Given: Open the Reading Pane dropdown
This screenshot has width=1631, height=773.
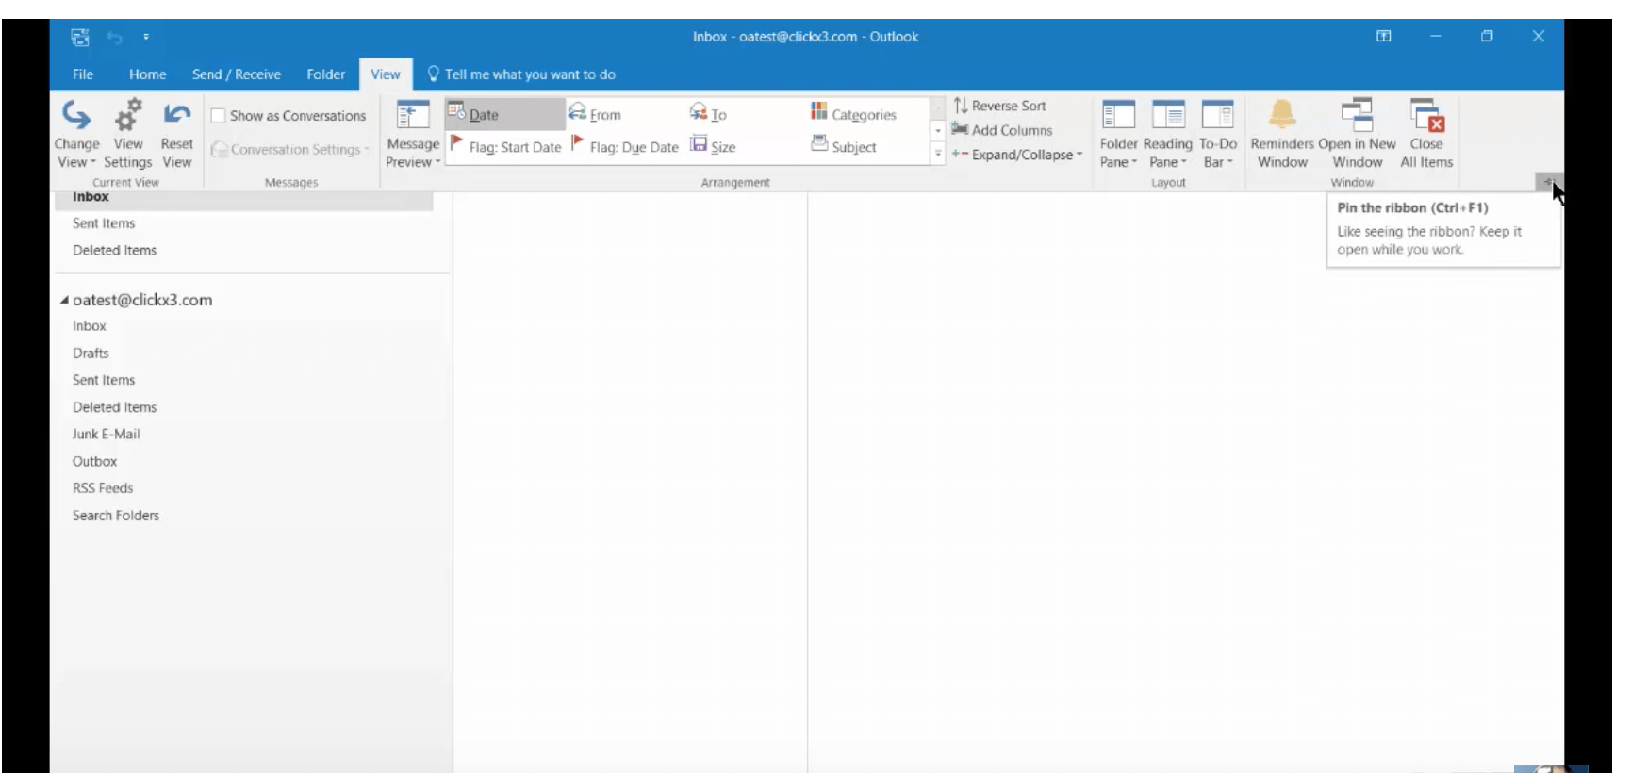Looking at the screenshot, I should click(x=1168, y=134).
